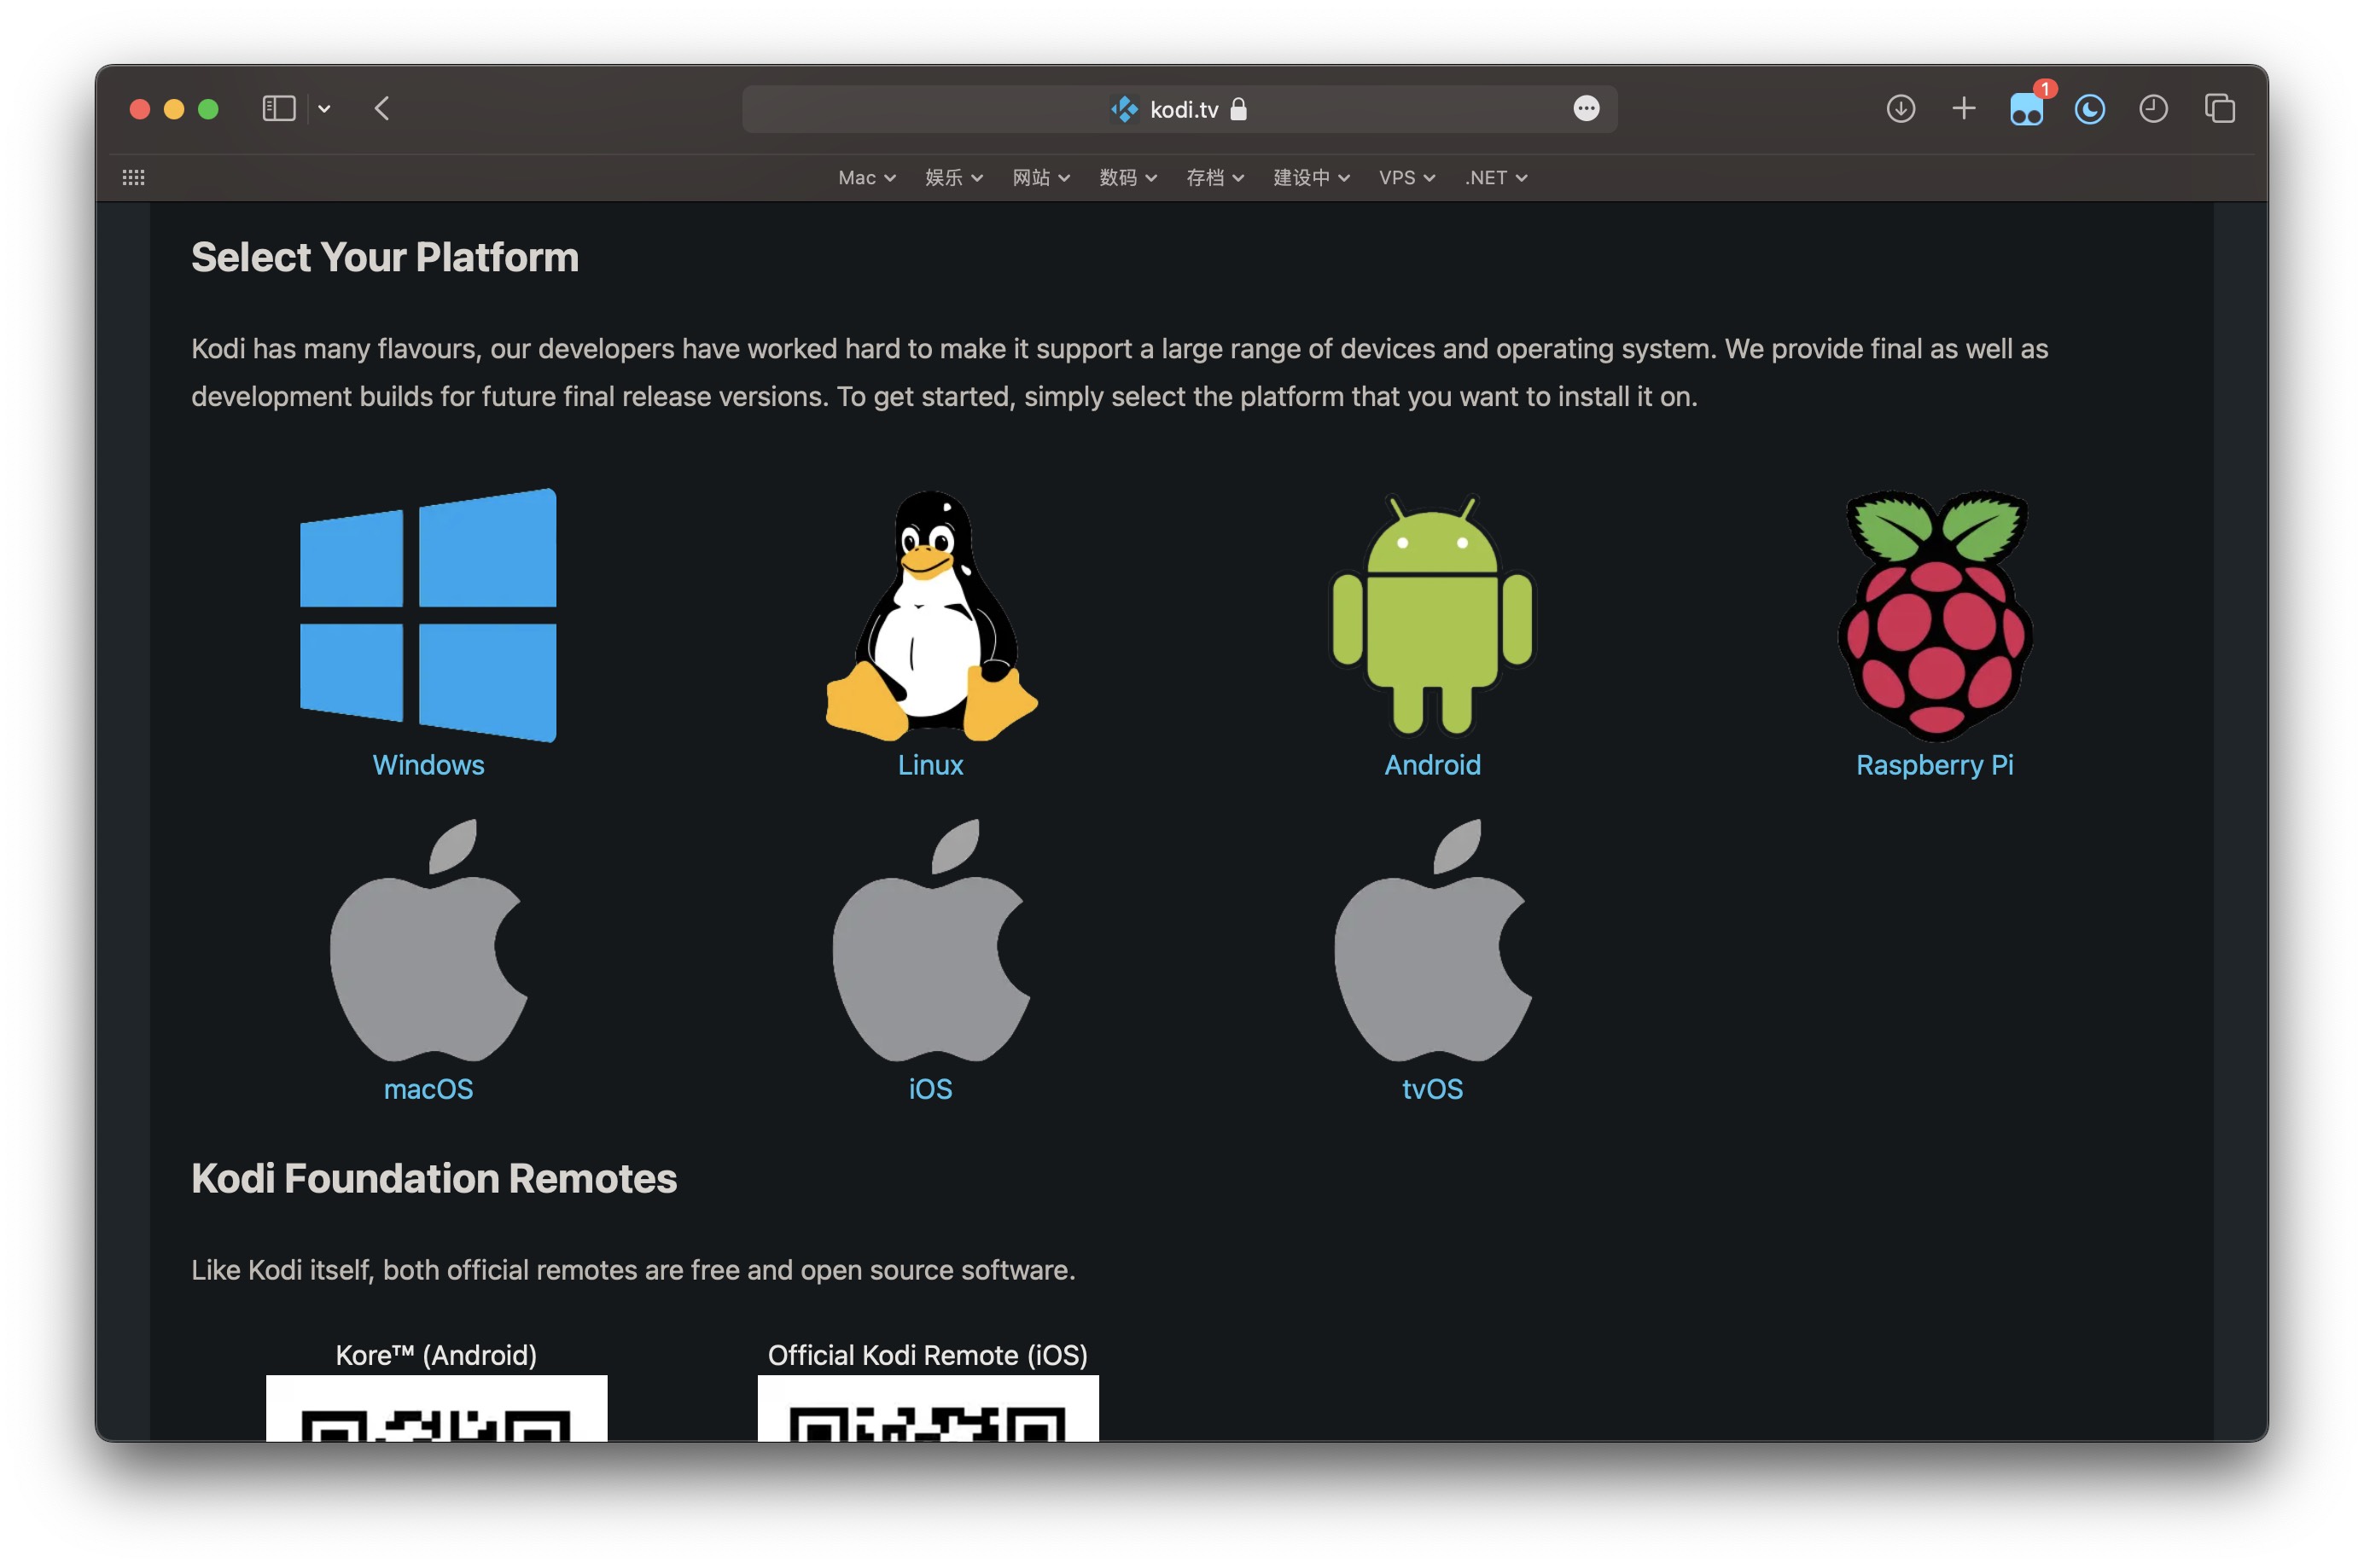Expand the VPS favorites folder
Image resolution: width=2364 pixels, height=1568 pixels.
(x=1406, y=178)
